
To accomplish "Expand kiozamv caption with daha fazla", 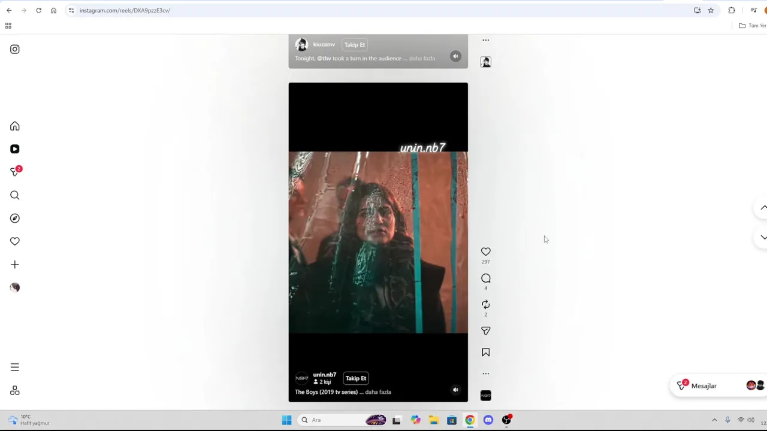I will coord(422,58).
